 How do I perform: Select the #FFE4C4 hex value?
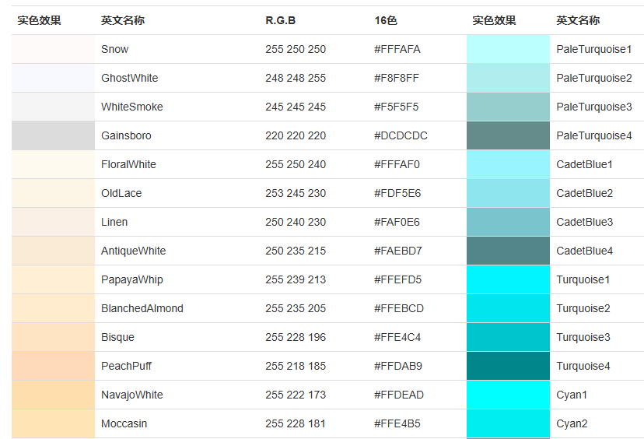pyautogui.click(x=397, y=337)
